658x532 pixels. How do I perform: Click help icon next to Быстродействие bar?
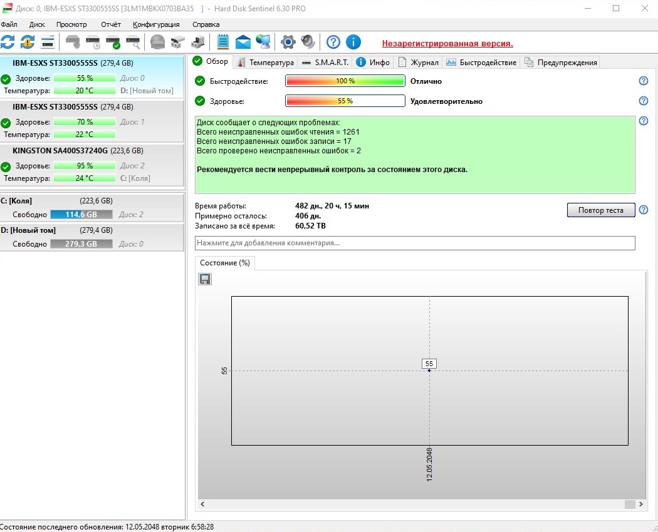pyautogui.click(x=643, y=81)
